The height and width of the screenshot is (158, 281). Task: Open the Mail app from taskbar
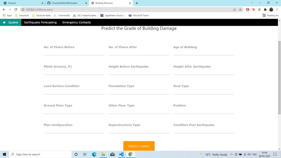pos(112,154)
